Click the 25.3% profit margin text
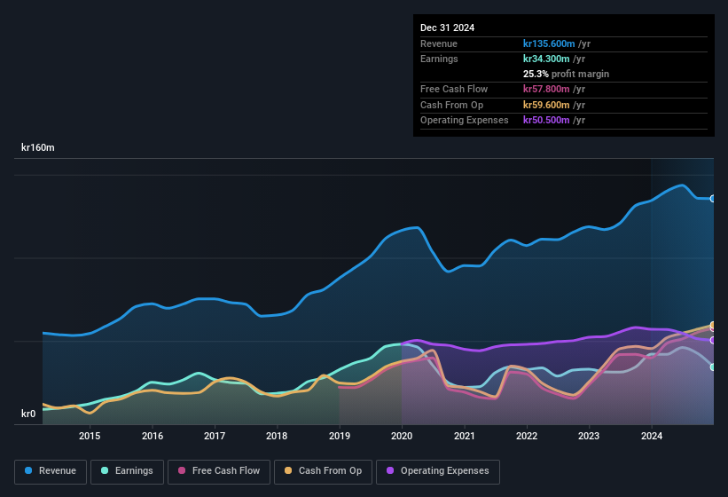The width and height of the screenshot is (728, 497). (x=566, y=74)
